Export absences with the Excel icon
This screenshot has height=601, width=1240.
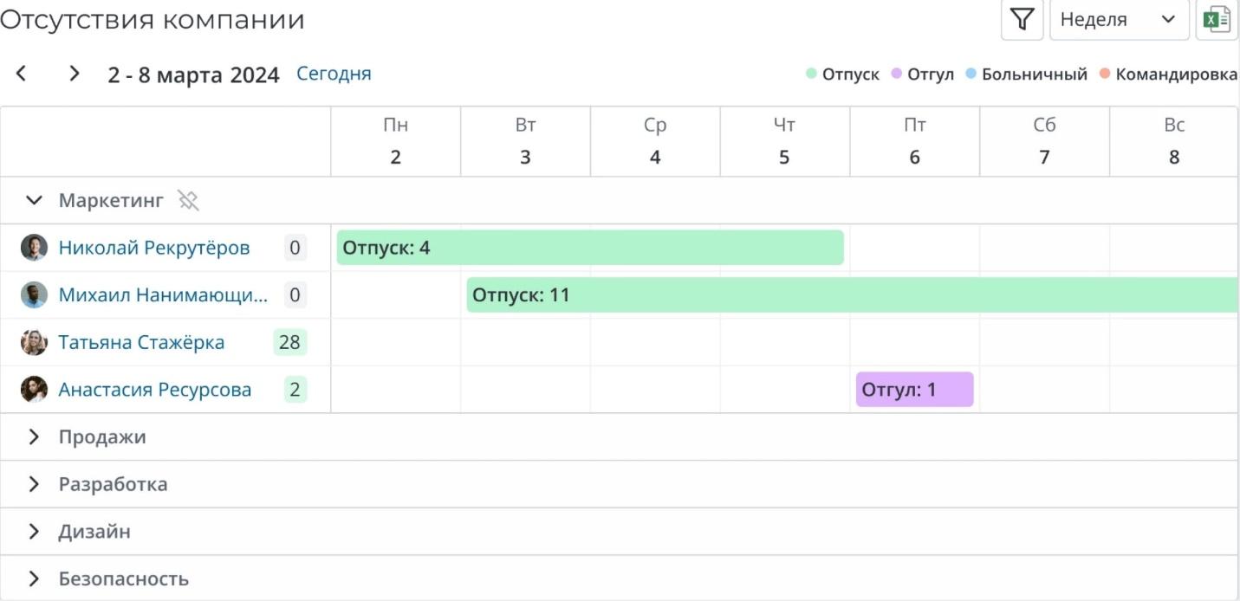1217,20
